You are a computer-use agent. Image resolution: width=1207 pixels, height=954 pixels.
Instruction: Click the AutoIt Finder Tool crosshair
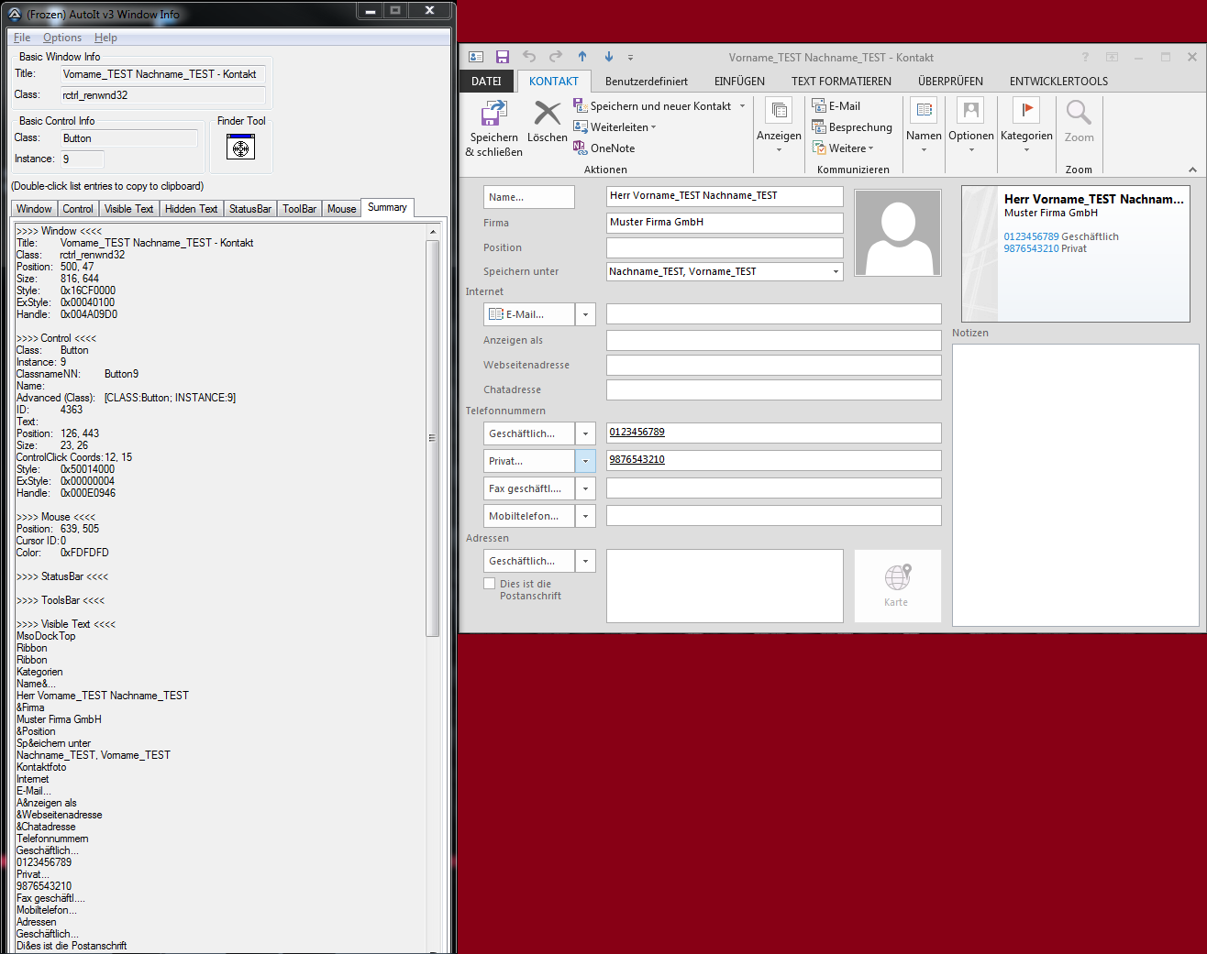point(240,147)
